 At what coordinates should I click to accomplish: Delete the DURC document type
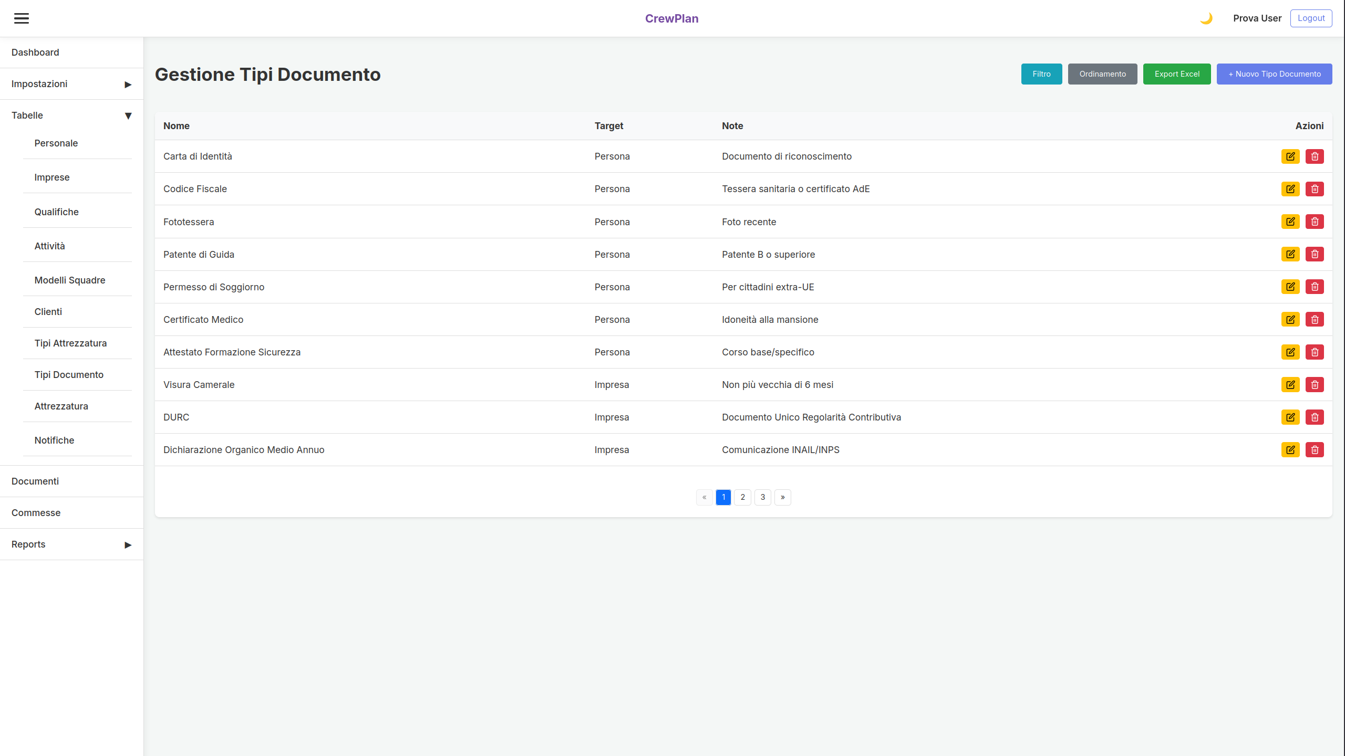(1315, 417)
